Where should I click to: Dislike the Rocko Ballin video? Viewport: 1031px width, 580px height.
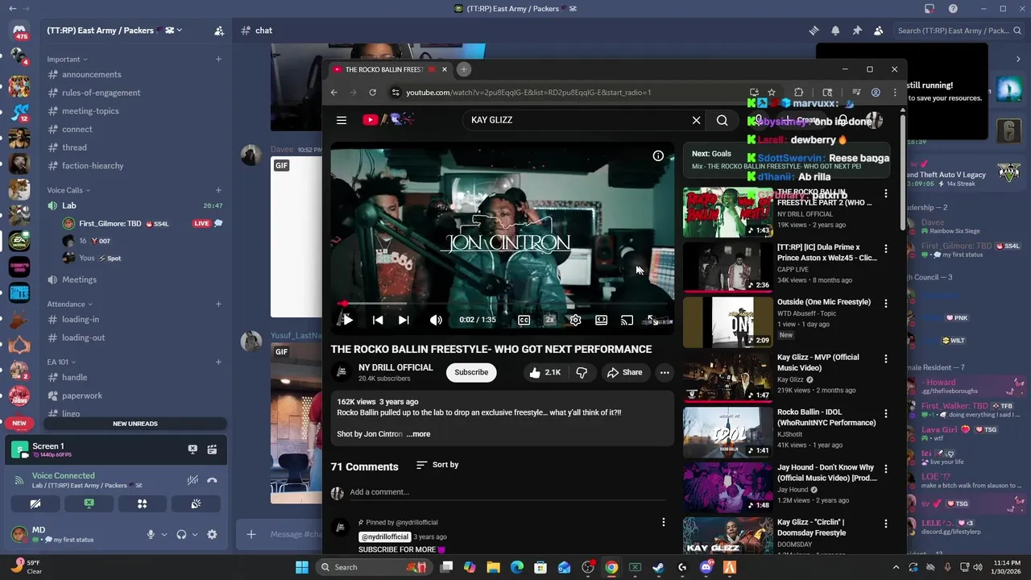click(x=582, y=372)
